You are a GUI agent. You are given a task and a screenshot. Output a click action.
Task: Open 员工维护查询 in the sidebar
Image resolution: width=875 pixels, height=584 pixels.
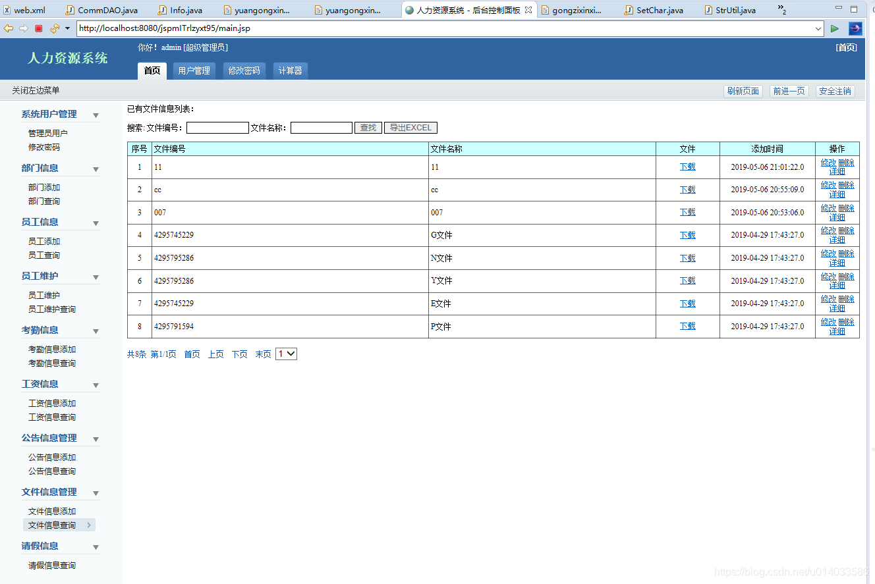52,309
